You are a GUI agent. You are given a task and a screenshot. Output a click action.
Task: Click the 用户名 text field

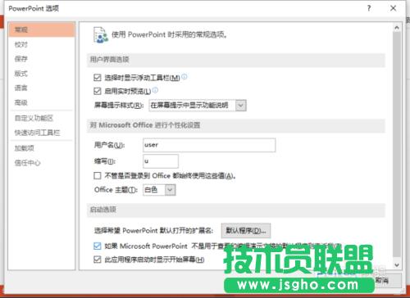click(209, 145)
